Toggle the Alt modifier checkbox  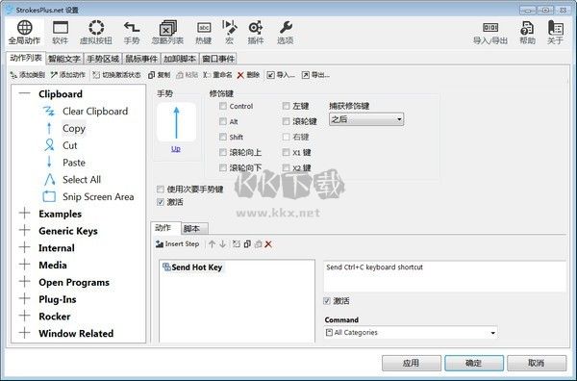click(223, 121)
